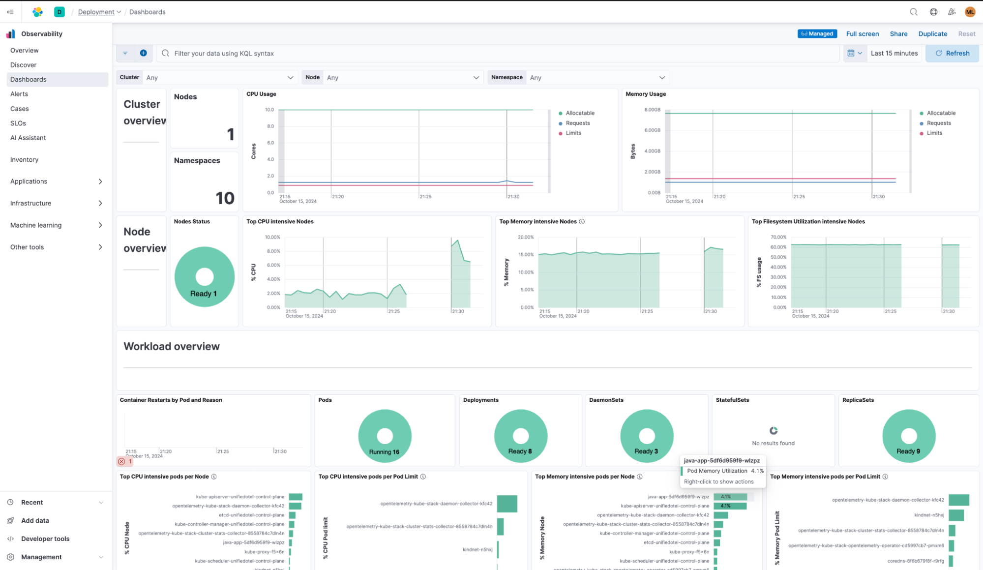Open Inventory in the sidebar
The width and height of the screenshot is (983, 570).
24,160
